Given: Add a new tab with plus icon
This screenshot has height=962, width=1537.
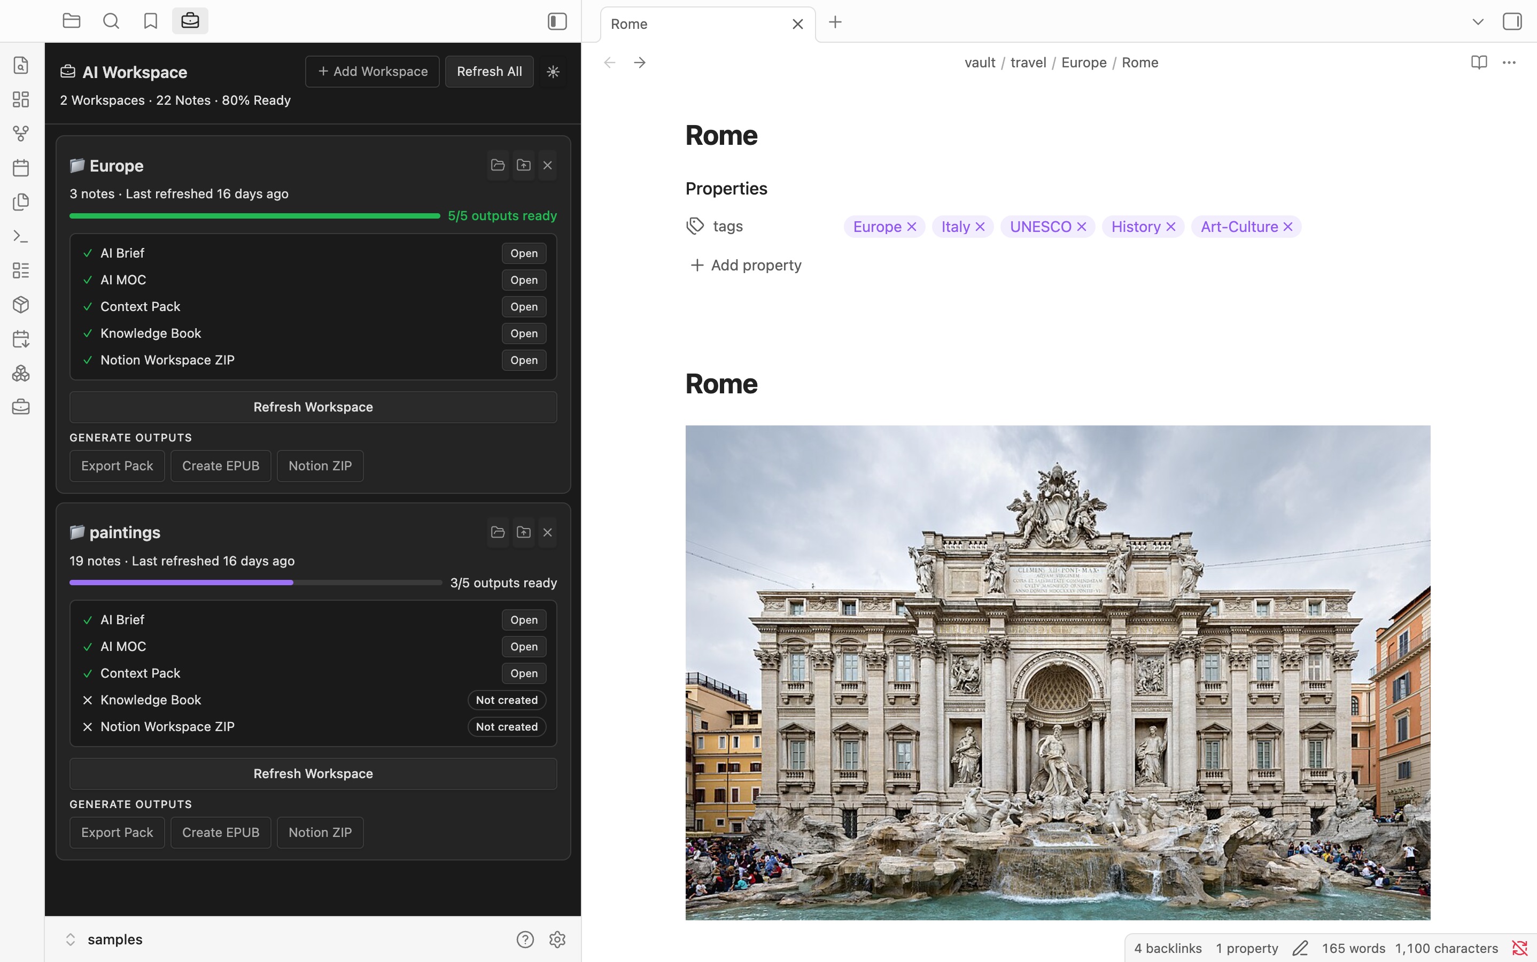Looking at the screenshot, I should coord(835,22).
